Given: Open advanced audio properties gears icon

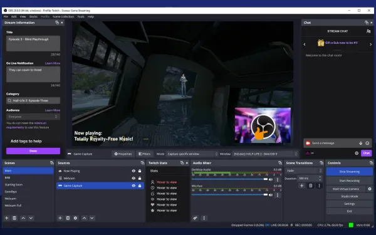Looking at the screenshot, I should [x=195, y=218].
